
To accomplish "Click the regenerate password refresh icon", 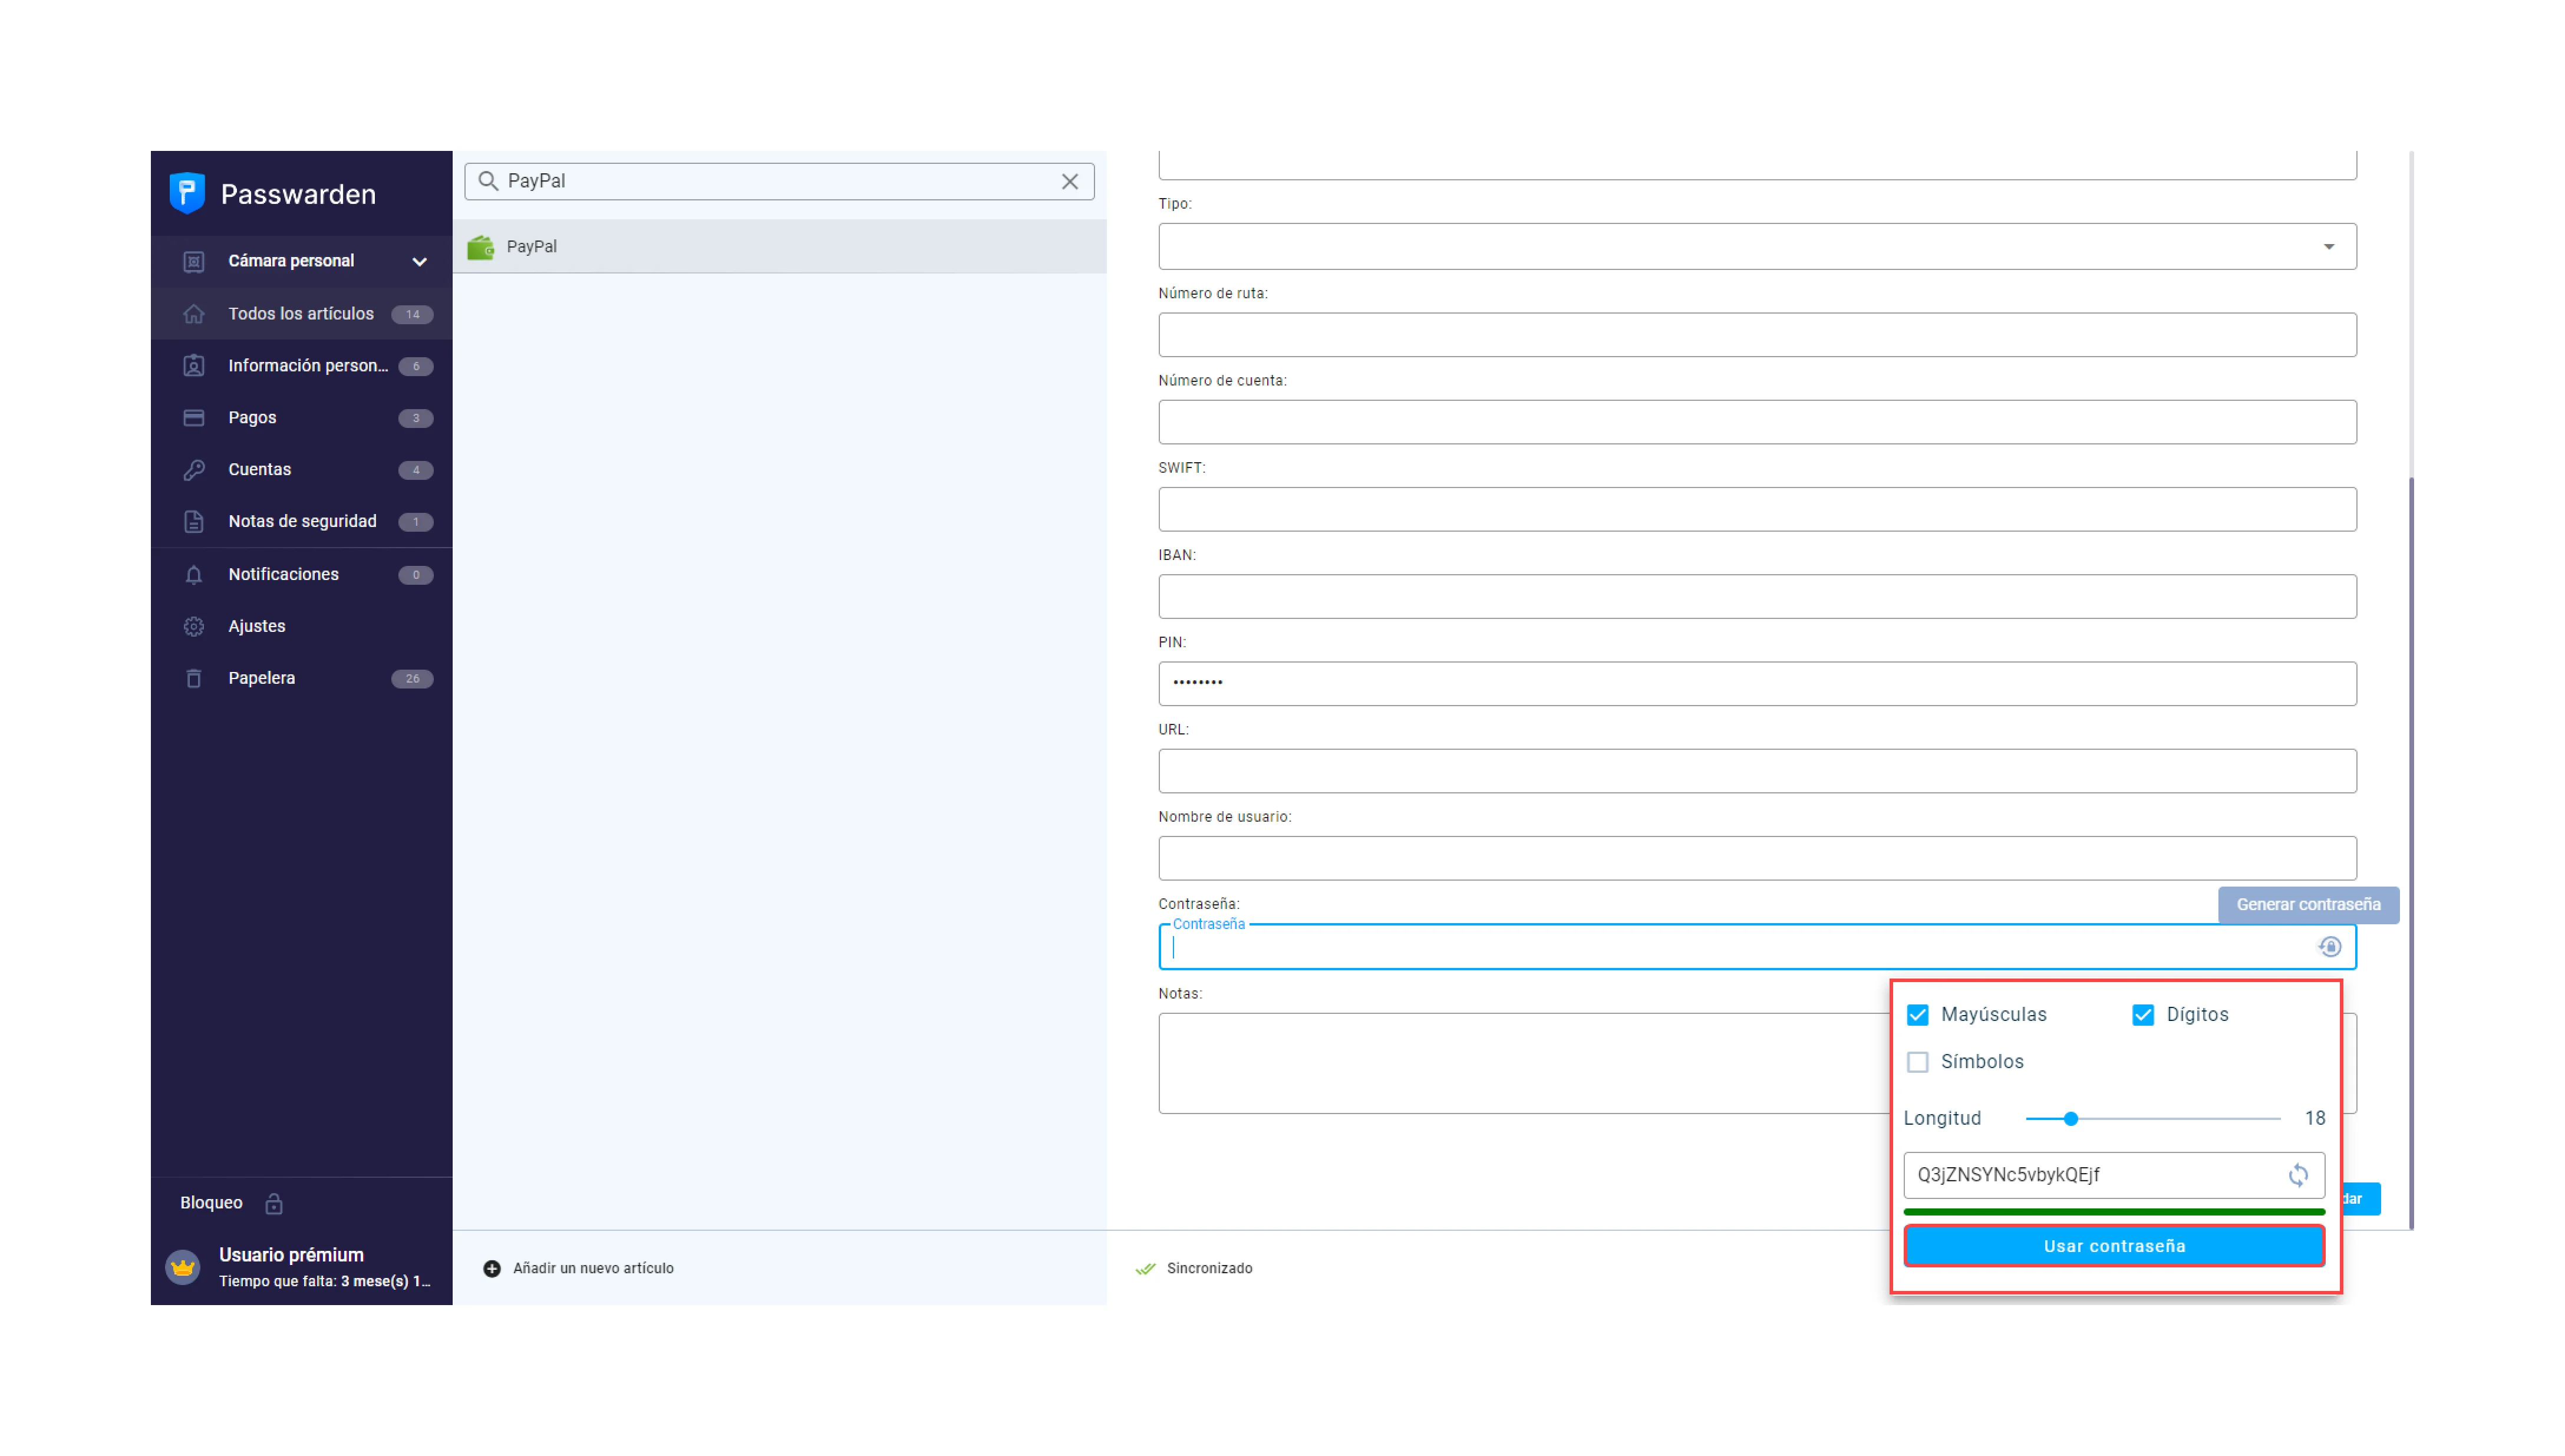I will coord(2298,1175).
